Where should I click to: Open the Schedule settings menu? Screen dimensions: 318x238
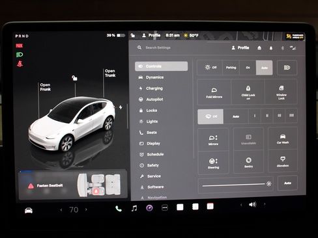[x=152, y=154]
